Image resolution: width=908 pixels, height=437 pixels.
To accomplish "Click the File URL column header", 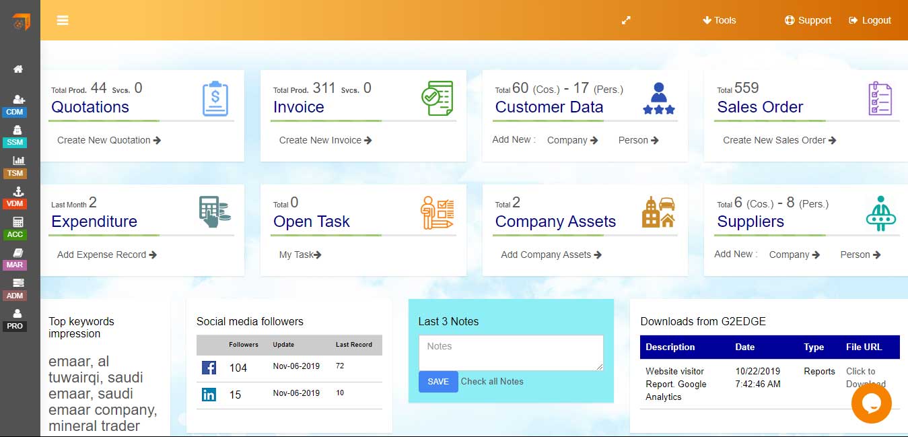I will click(864, 347).
